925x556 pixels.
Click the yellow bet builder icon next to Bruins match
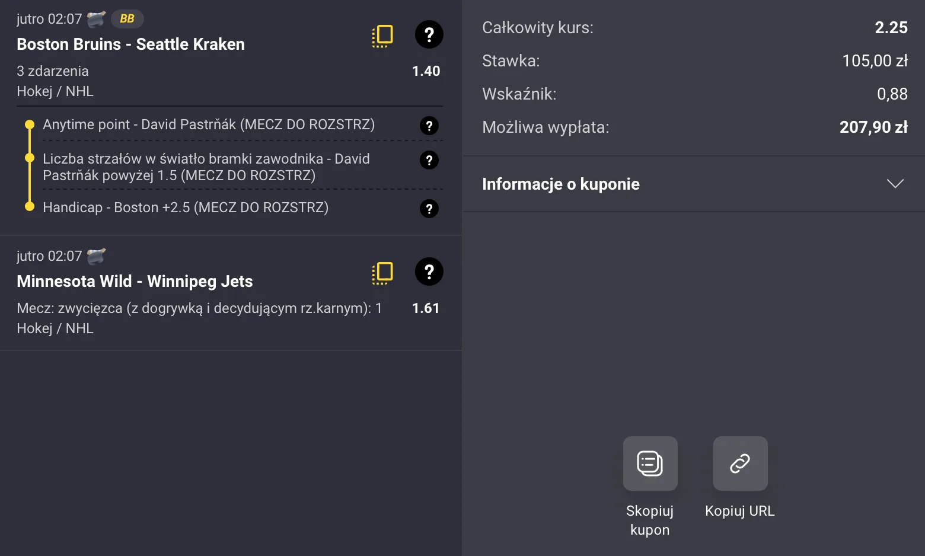(382, 35)
